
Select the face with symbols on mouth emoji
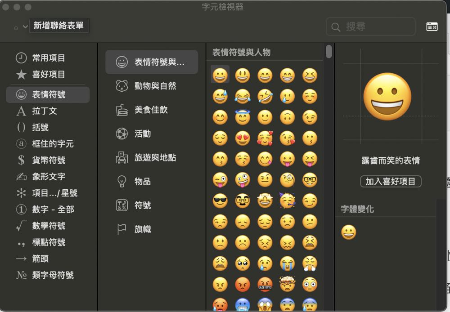pos(265,285)
